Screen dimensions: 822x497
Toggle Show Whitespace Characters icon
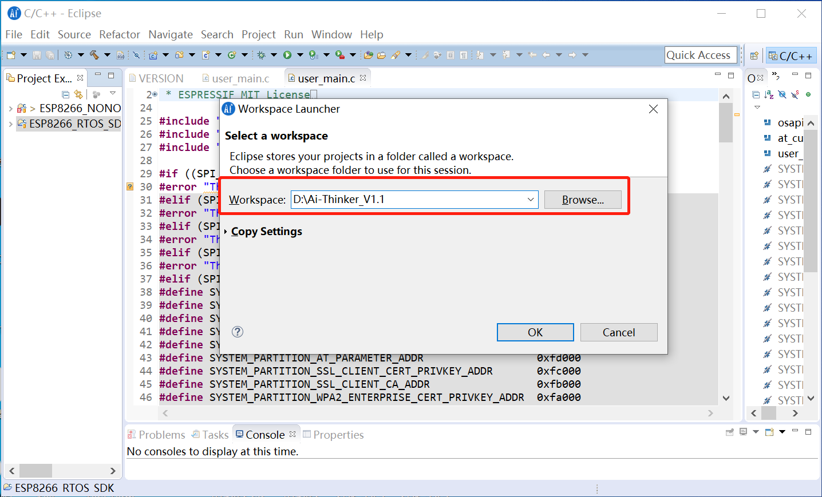coord(464,55)
